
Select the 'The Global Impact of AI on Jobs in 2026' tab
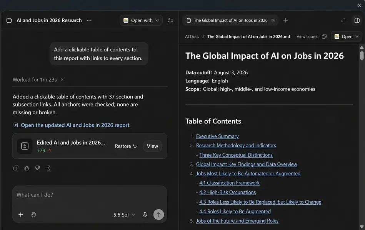[230, 20]
